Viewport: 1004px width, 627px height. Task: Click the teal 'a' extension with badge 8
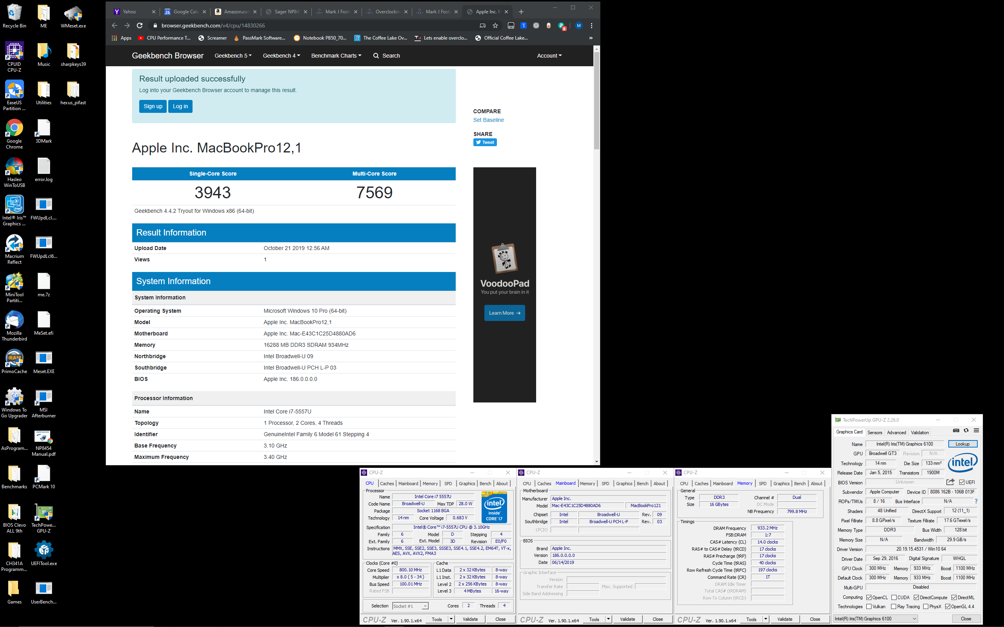(562, 26)
